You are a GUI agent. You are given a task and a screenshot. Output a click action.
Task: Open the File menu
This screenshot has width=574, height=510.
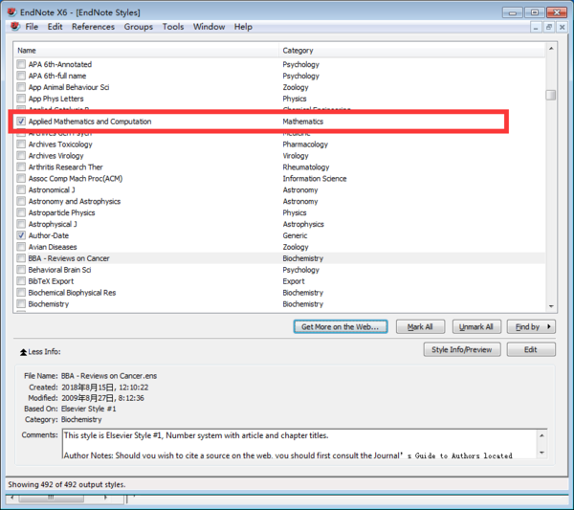[32, 27]
